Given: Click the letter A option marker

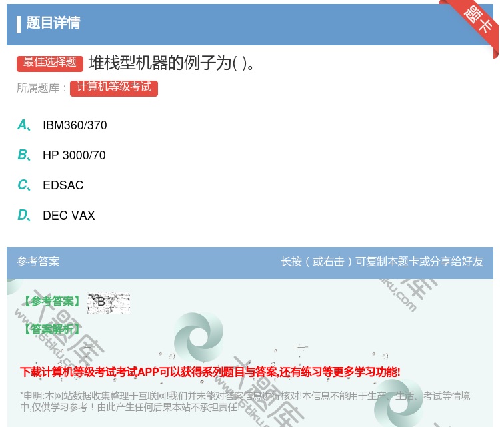Looking at the screenshot, I should click(x=24, y=125).
